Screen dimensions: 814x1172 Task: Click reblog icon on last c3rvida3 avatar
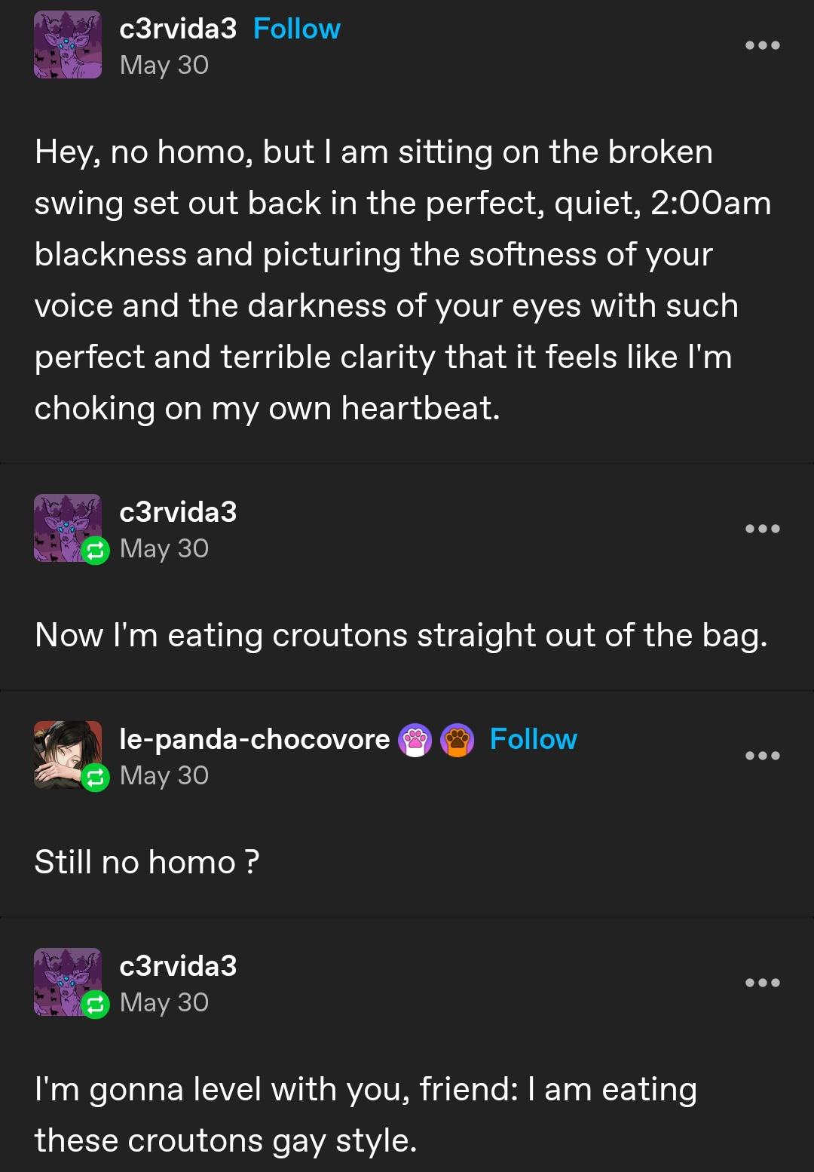tap(95, 1005)
